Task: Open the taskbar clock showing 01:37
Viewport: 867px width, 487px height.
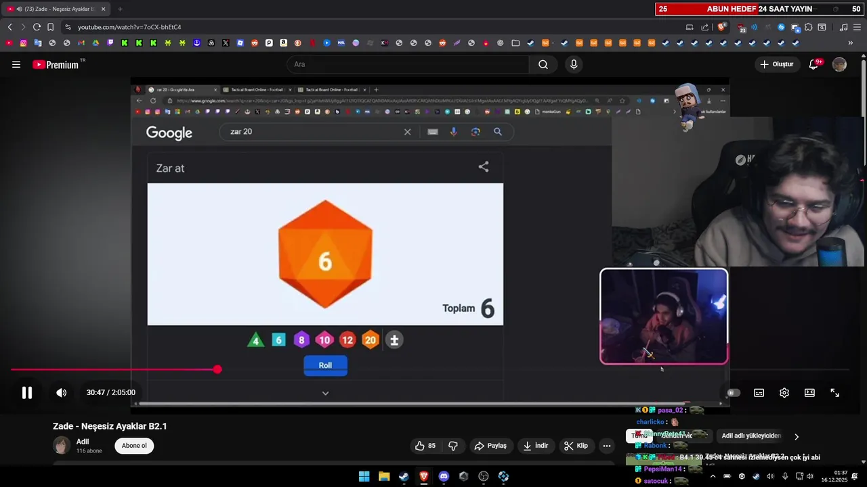Action: coord(834,476)
